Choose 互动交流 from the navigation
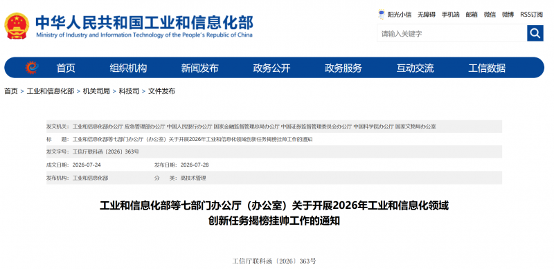This screenshot has height=269, width=554. (415, 68)
